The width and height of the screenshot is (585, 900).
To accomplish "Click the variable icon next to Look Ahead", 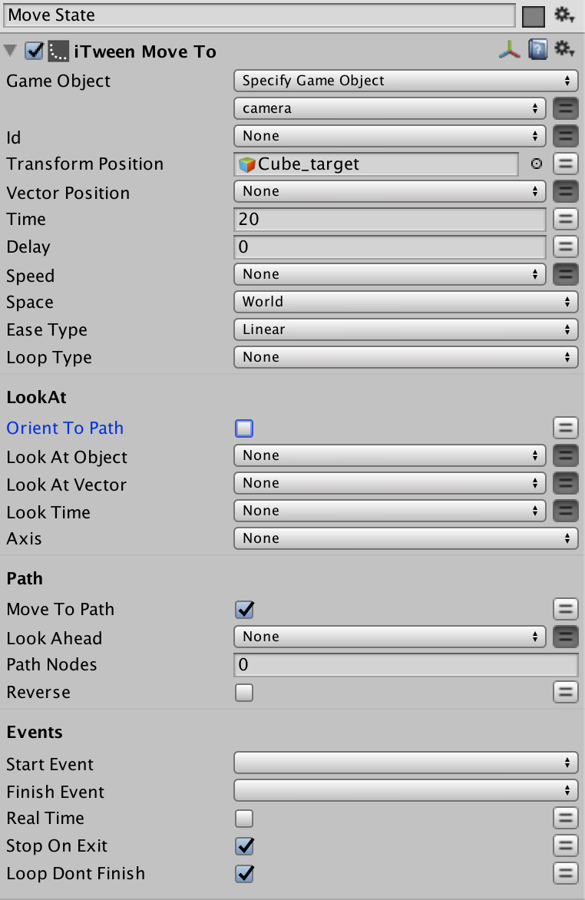I will 565,637.
